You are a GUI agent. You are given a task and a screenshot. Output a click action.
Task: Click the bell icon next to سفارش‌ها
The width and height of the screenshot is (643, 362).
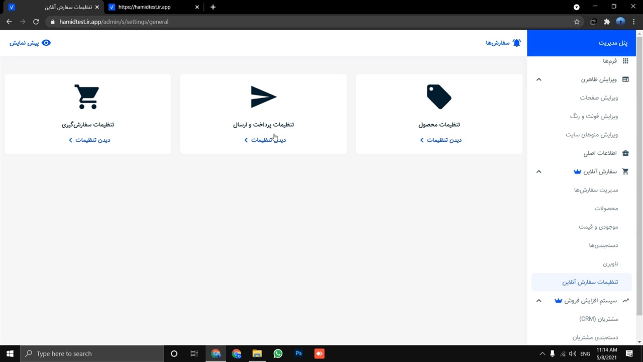tap(516, 43)
